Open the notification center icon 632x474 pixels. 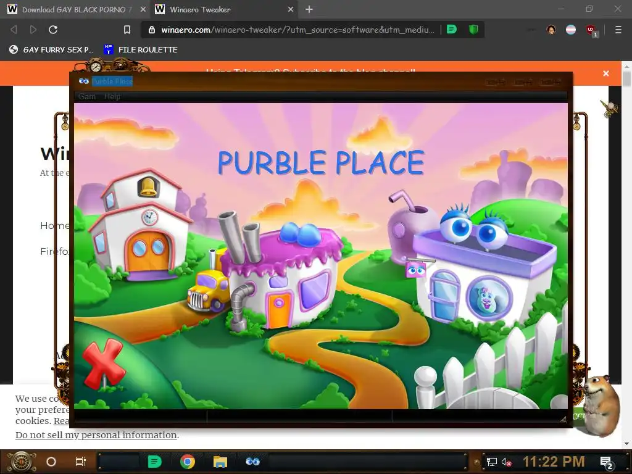606,462
